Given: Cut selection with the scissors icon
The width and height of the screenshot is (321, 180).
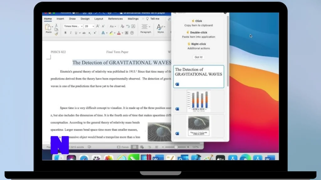Looking at the screenshot, I should click(x=56, y=25).
